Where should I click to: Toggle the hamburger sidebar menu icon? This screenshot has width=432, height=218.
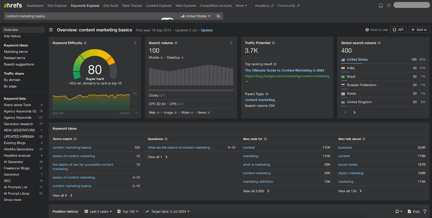tap(51, 30)
